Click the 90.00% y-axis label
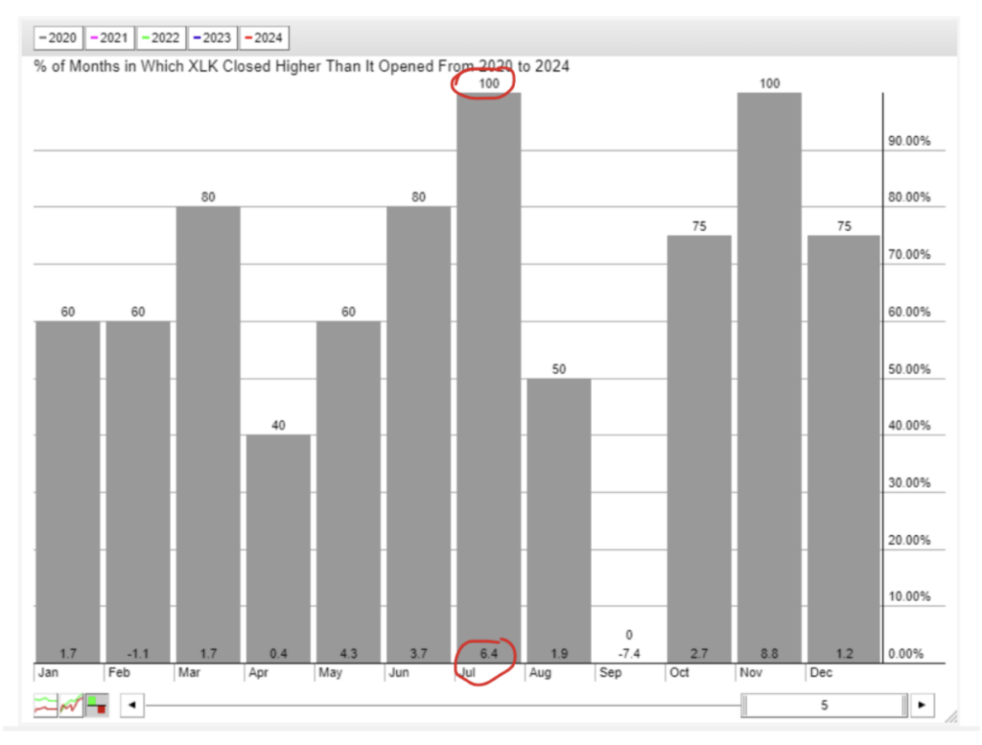The image size is (982, 745). pyautogui.click(x=909, y=141)
